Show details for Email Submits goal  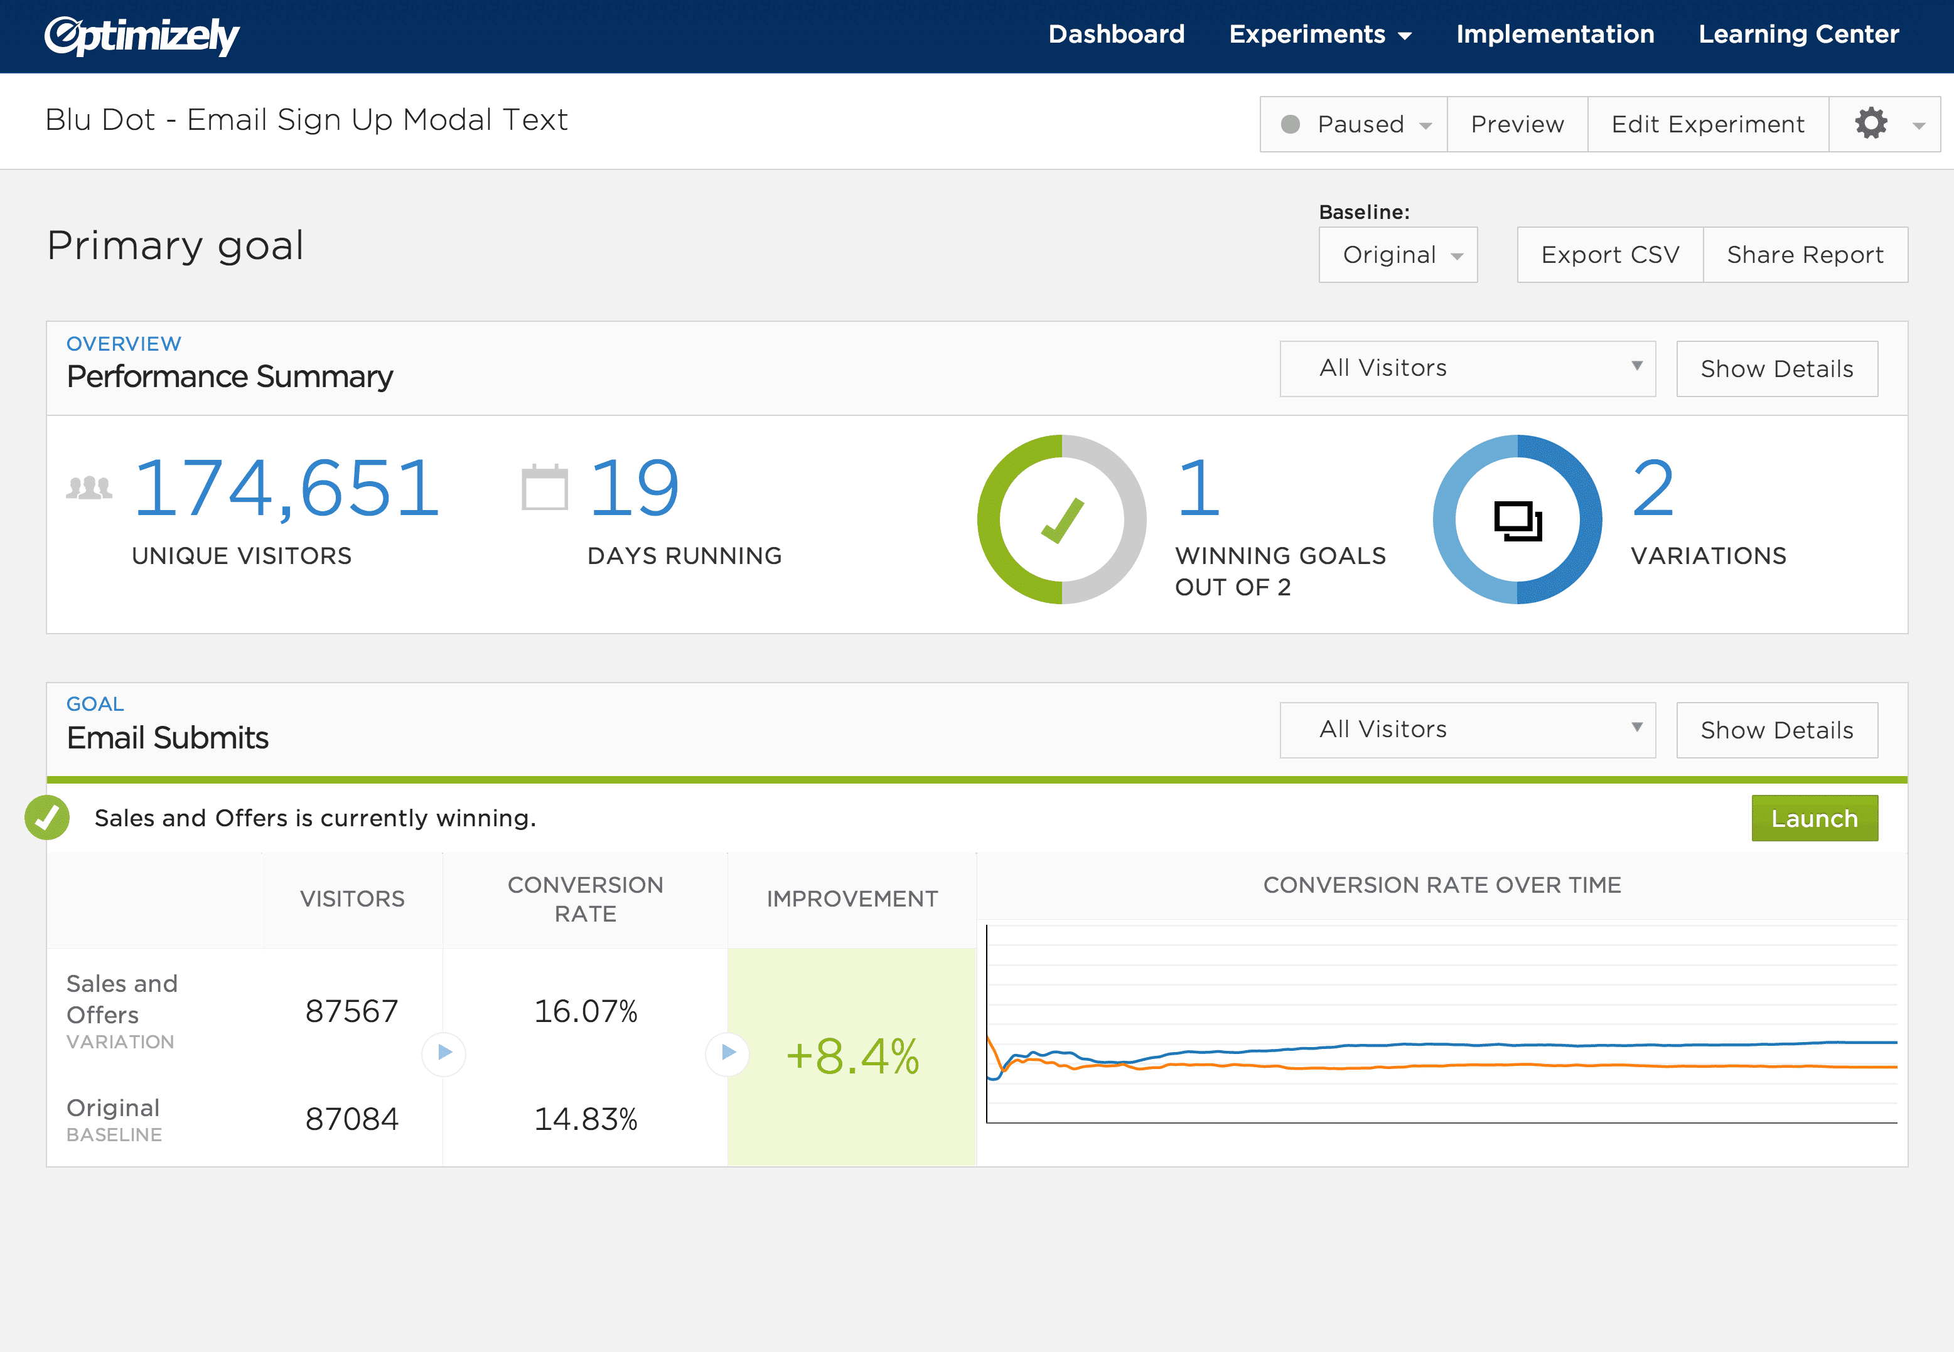pos(1778,727)
